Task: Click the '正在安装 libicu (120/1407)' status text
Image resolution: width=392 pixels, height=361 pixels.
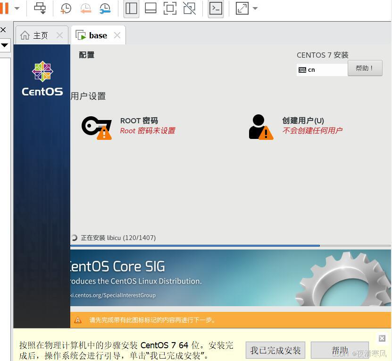Action: 118,238
